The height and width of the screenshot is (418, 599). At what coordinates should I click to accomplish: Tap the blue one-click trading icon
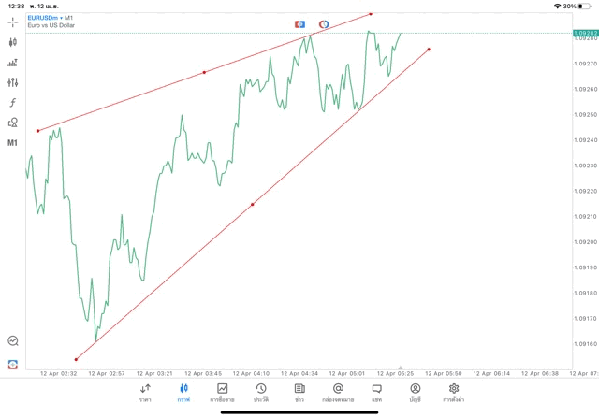299,22
